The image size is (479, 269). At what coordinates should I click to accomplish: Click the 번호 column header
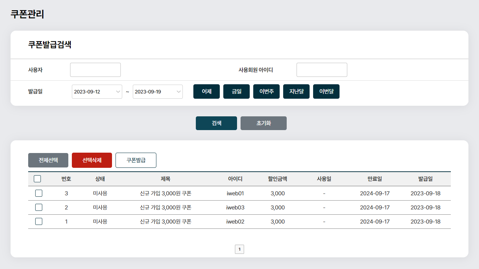click(66, 179)
